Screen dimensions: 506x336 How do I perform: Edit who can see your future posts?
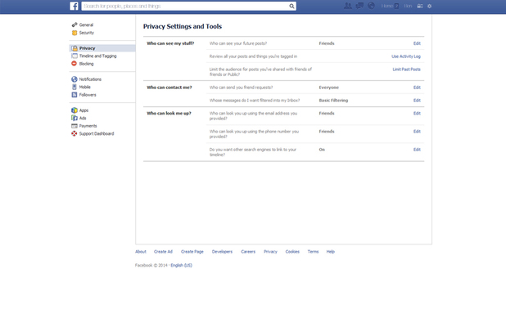(417, 43)
